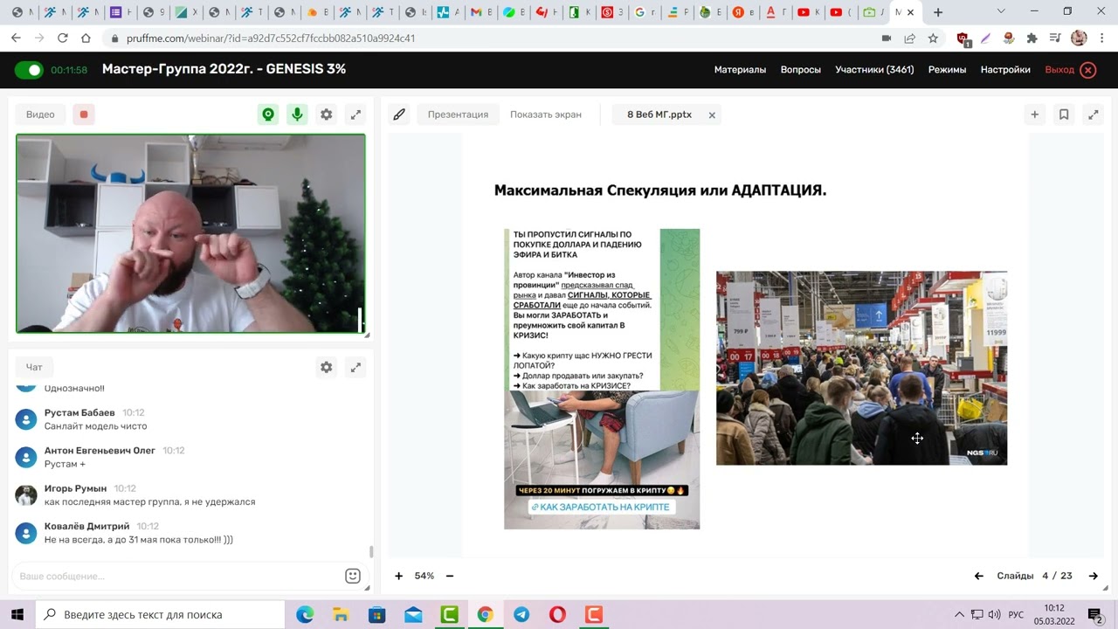Open video panel settings gear

point(326,114)
